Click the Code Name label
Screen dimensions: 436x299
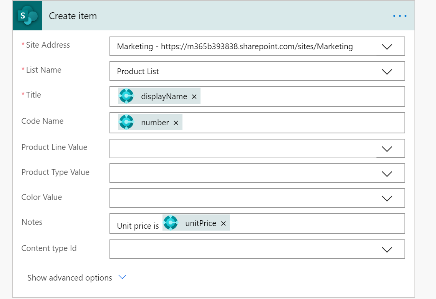(x=42, y=121)
